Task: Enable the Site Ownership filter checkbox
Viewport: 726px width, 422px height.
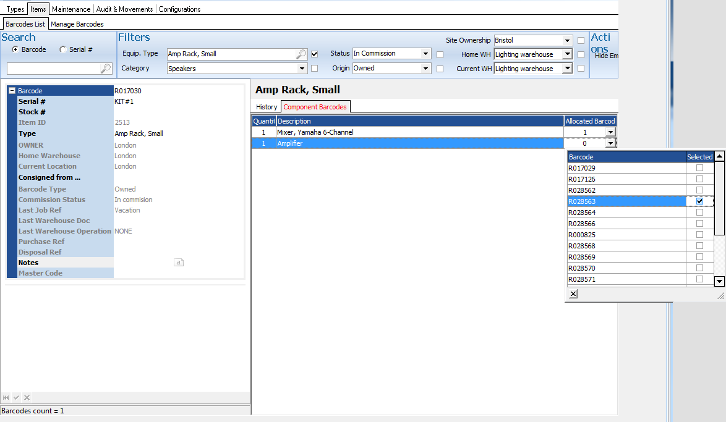Action: pyautogui.click(x=581, y=41)
